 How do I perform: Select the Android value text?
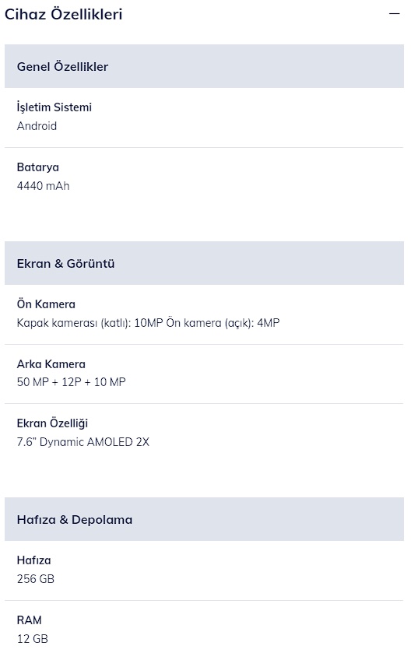tap(37, 126)
